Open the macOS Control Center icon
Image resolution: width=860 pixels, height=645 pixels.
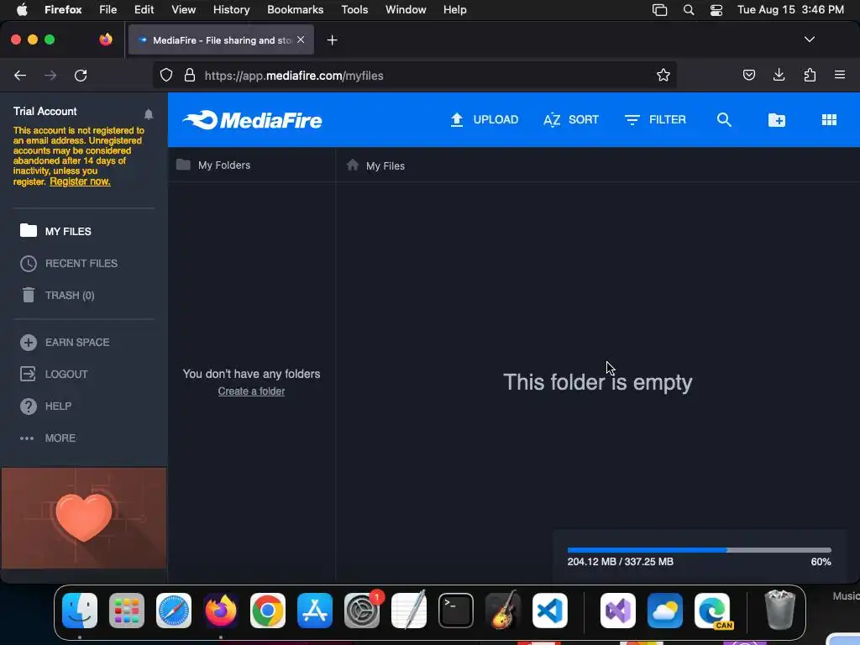tap(716, 10)
